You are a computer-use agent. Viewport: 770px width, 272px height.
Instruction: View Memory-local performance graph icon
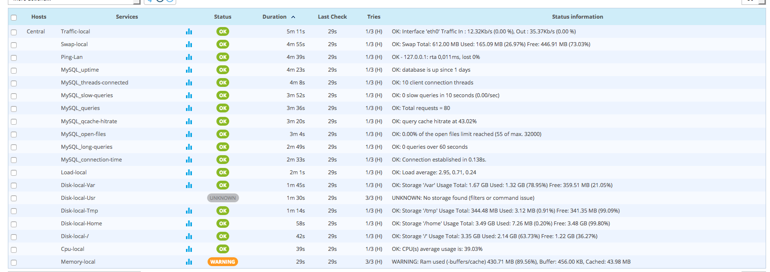[189, 262]
